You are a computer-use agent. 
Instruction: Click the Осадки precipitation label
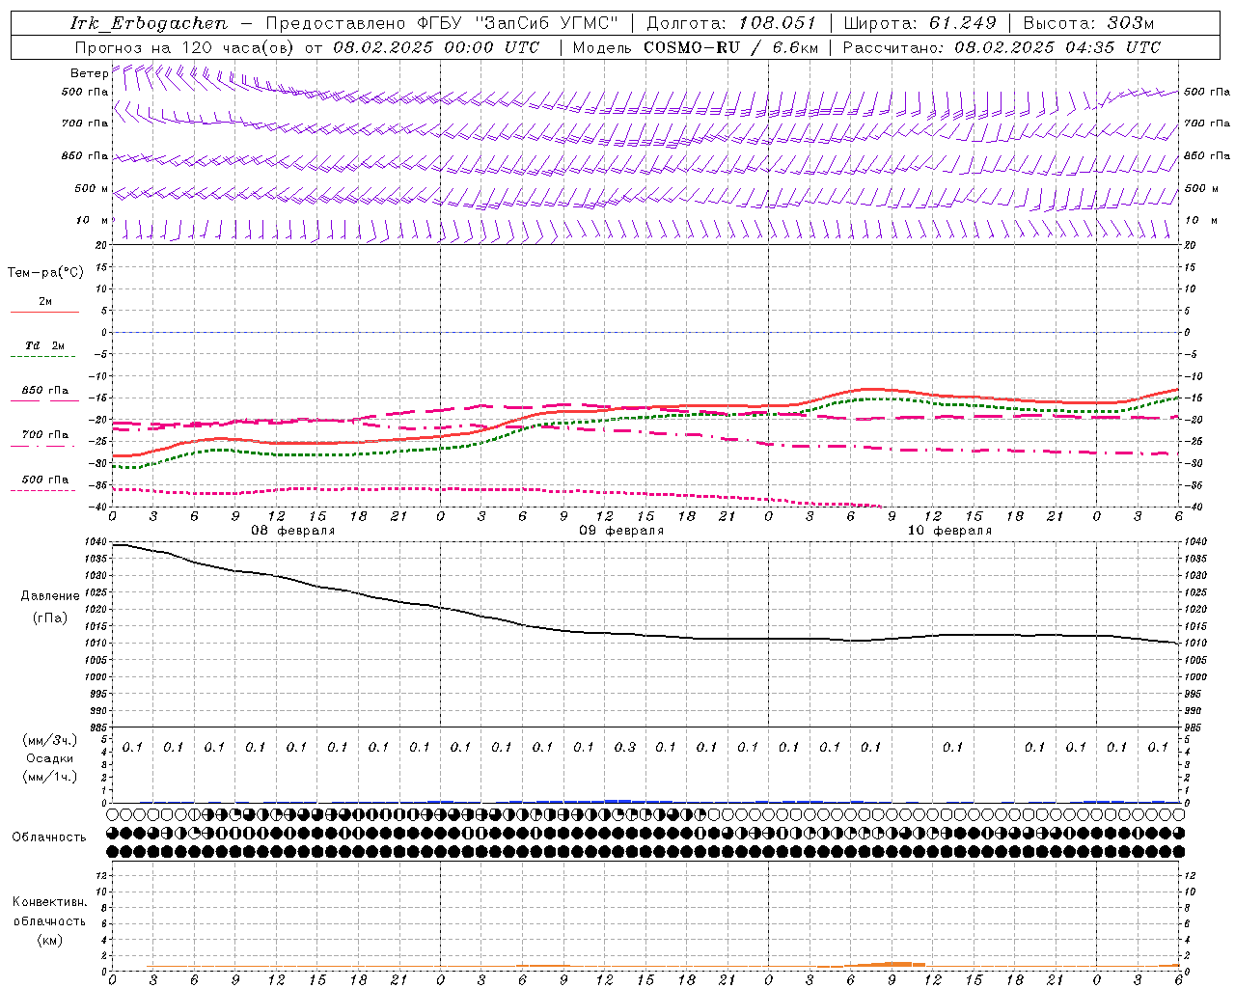pyautogui.click(x=50, y=758)
